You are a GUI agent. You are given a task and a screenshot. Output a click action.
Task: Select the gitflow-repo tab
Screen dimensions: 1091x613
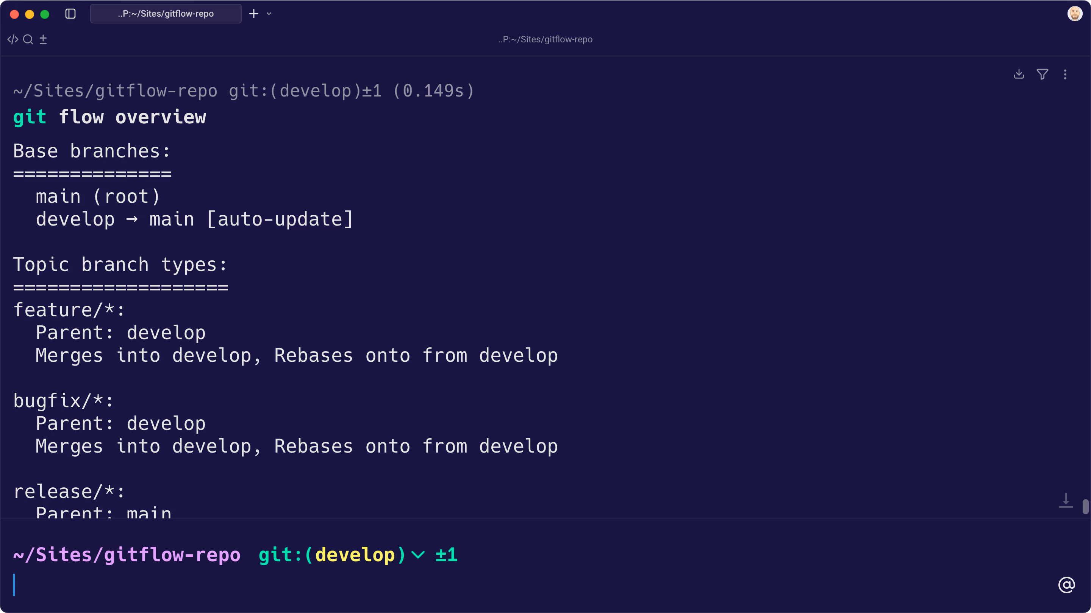[166, 14]
